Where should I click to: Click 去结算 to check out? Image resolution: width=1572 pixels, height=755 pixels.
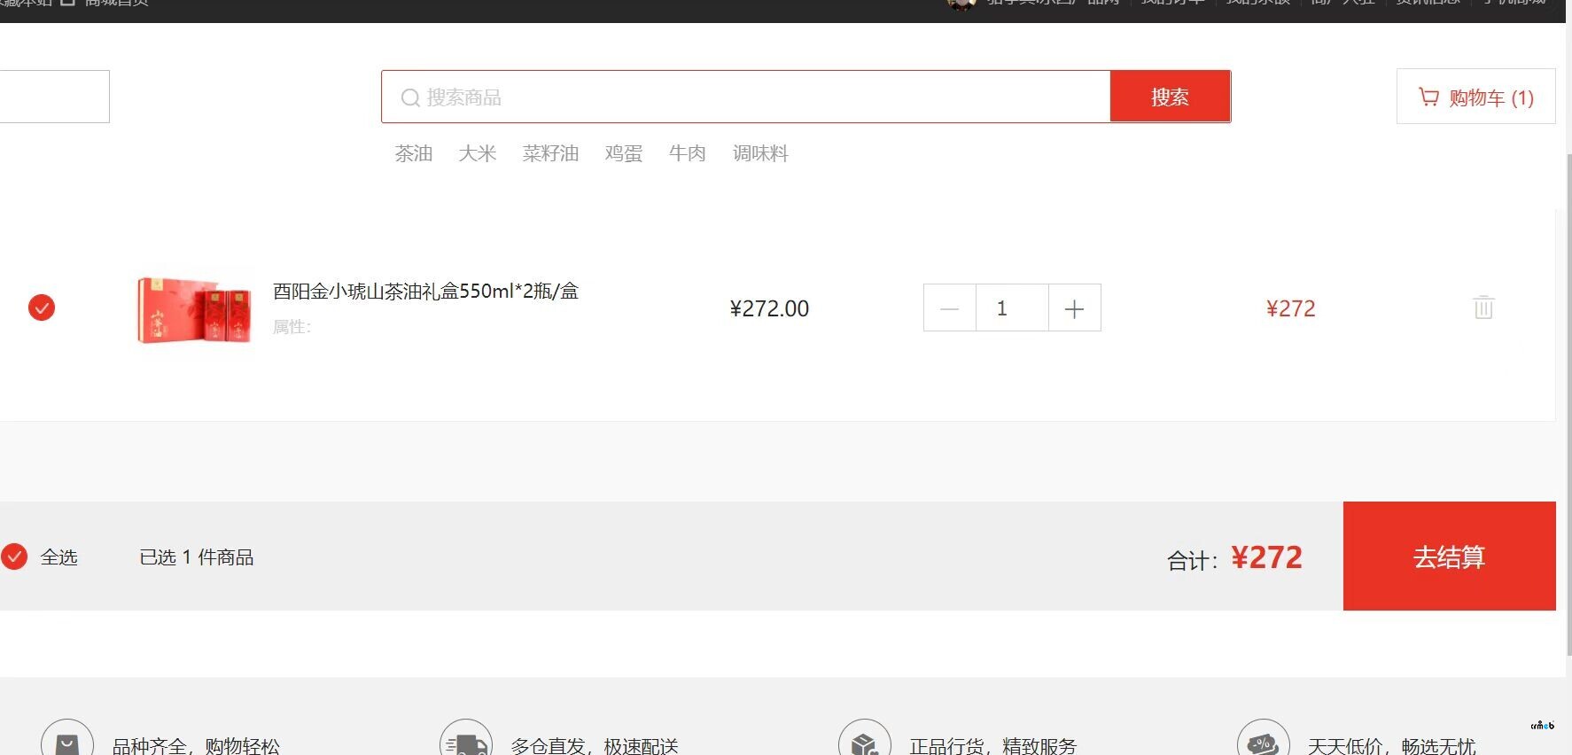pyautogui.click(x=1449, y=557)
